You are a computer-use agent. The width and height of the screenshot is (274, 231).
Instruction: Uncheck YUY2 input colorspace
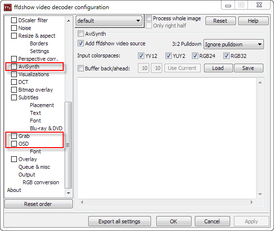tap(168, 56)
